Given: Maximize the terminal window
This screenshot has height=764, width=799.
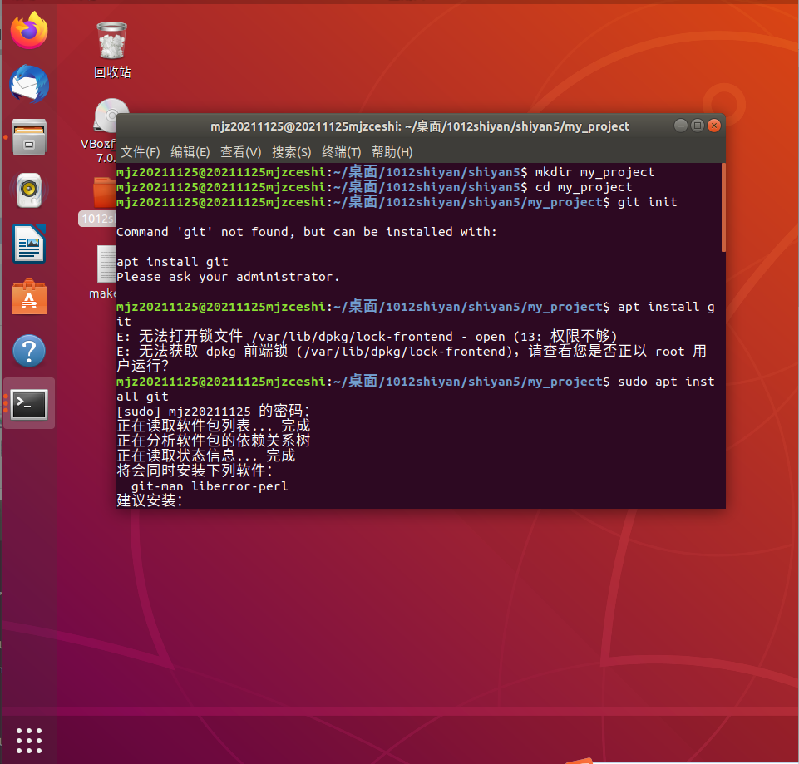Looking at the screenshot, I should 697,126.
